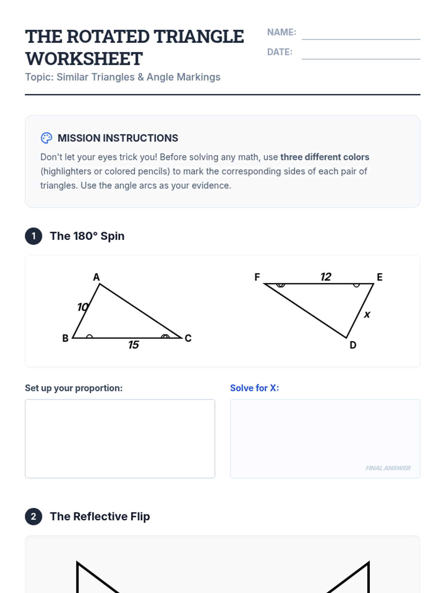The height and width of the screenshot is (593, 445).
Task: Click inside the DATE blank line
Action: click(x=361, y=53)
